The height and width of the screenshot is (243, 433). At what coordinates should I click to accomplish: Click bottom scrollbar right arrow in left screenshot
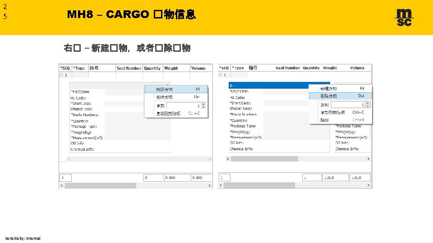[210, 186]
